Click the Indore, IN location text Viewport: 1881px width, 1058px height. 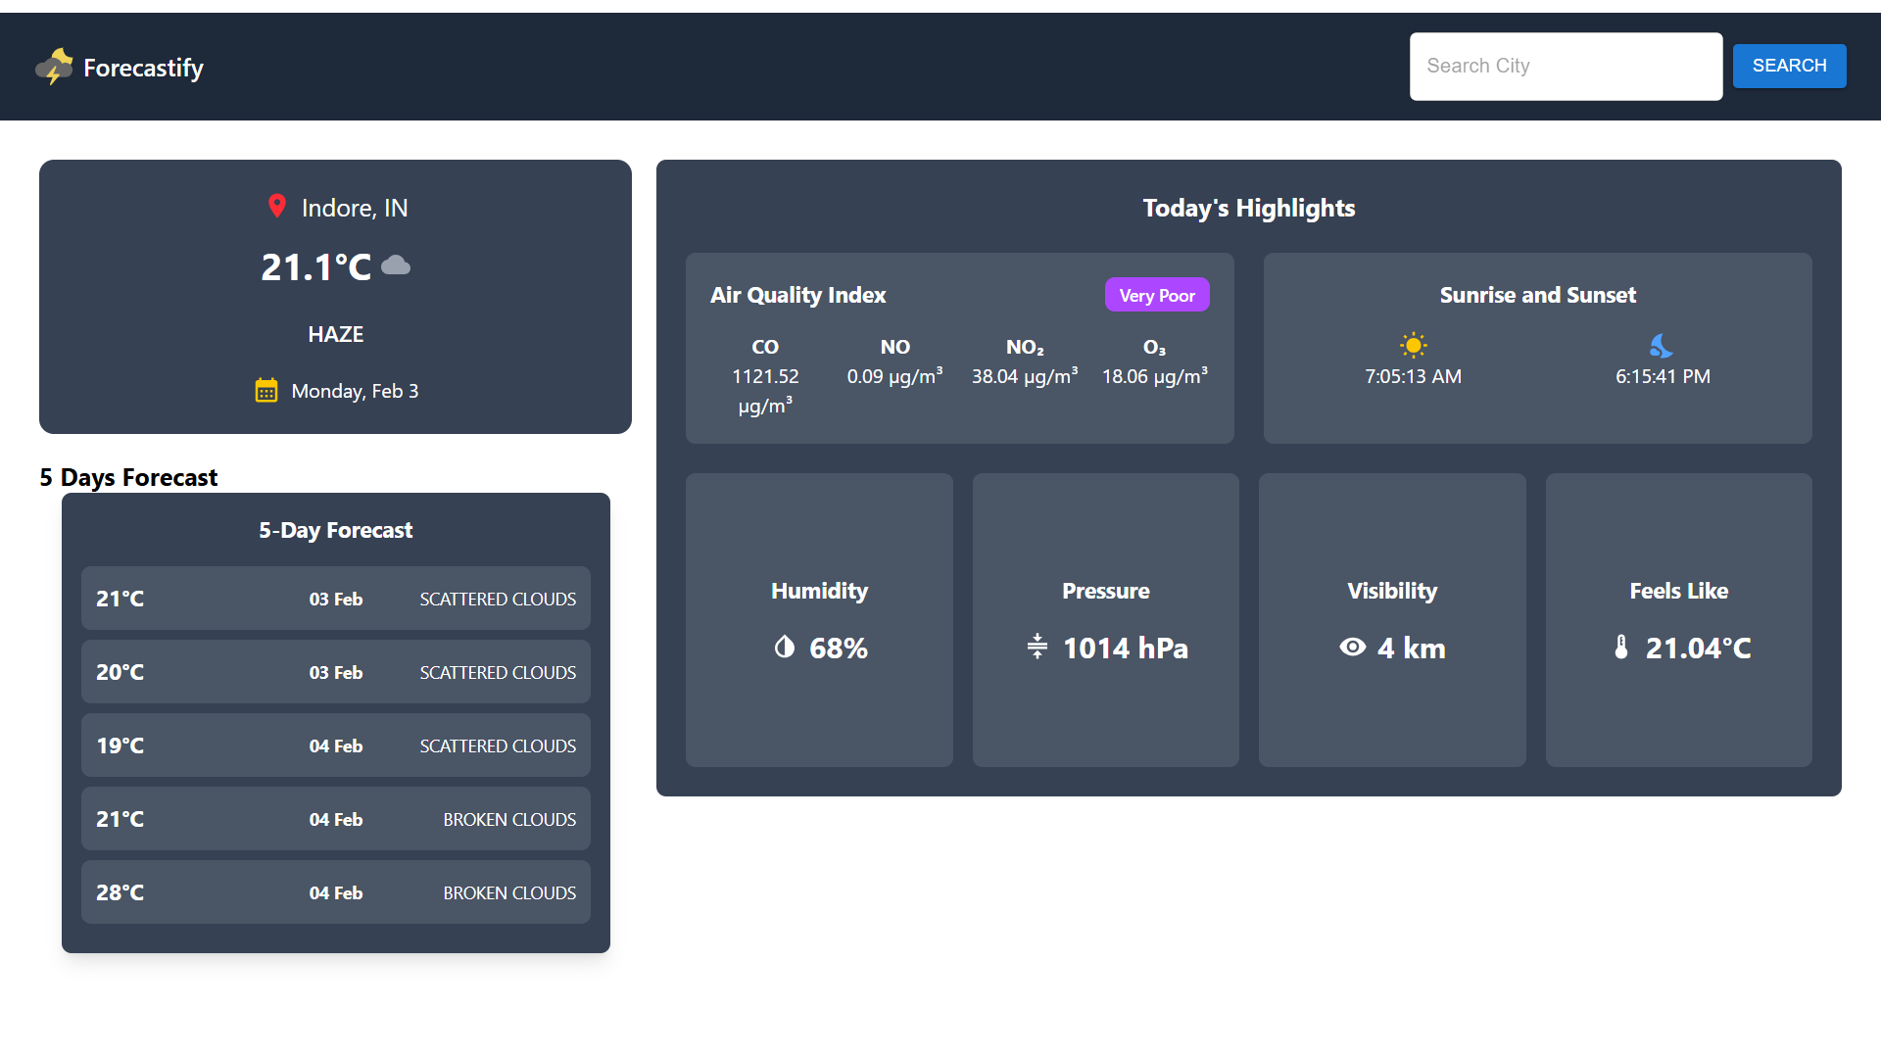click(355, 208)
